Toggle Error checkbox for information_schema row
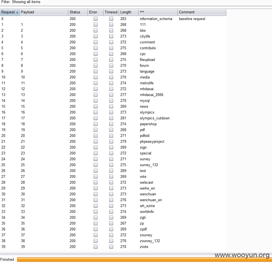The height and width of the screenshot is (263, 272). pyautogui.click(x=96, y=19)
